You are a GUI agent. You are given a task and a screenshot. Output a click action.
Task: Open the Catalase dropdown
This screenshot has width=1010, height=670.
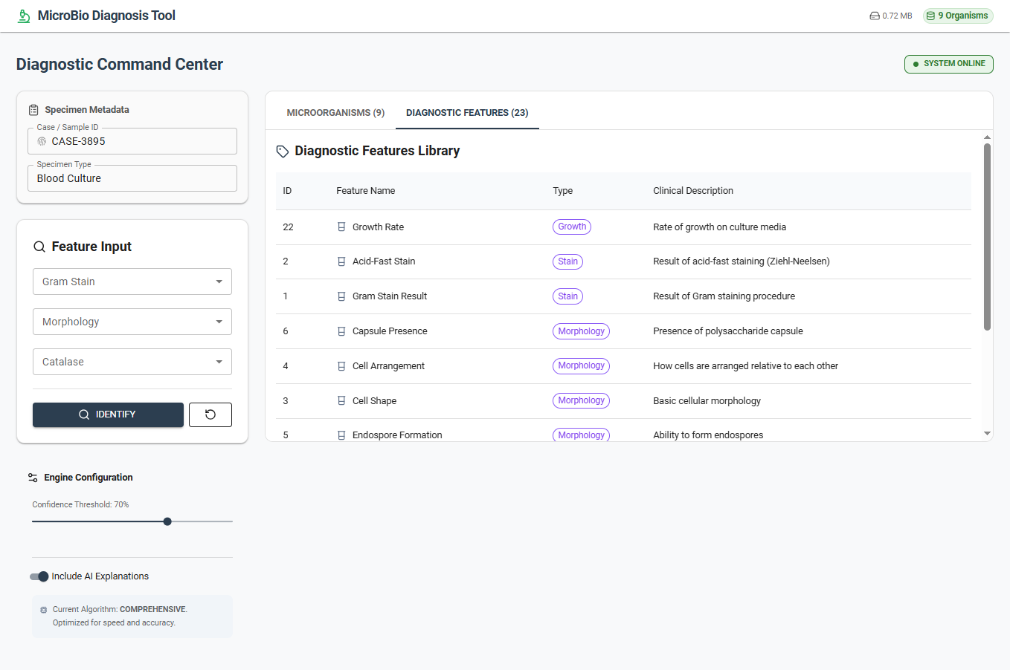(132, 362)
